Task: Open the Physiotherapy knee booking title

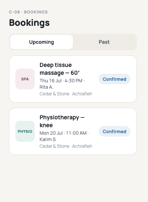Action: pos(62,121)
